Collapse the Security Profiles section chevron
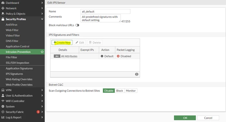Viewport: 226px width, 122px height. (x=42, y=19)
